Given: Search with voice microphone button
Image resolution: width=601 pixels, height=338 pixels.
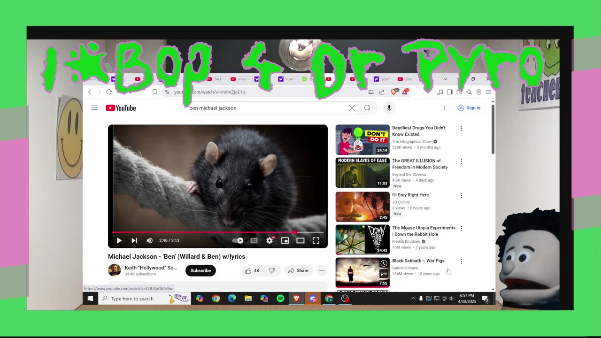Looking at the screenshot, I should 389,108.
